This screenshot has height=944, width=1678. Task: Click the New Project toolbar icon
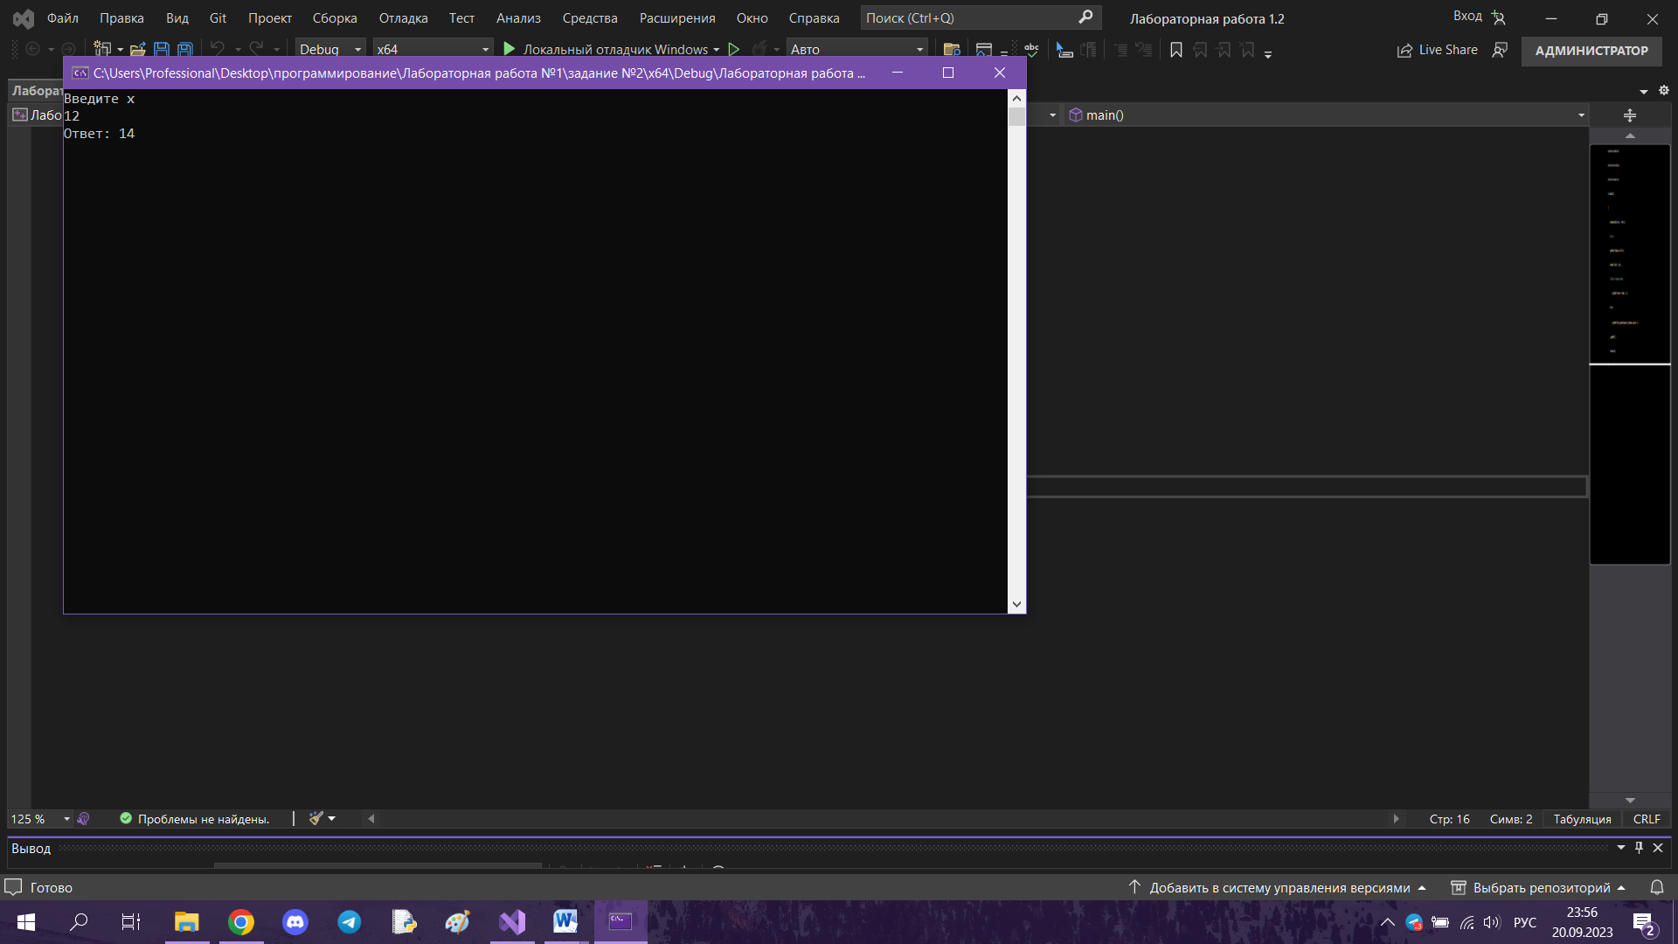point(102,50)
